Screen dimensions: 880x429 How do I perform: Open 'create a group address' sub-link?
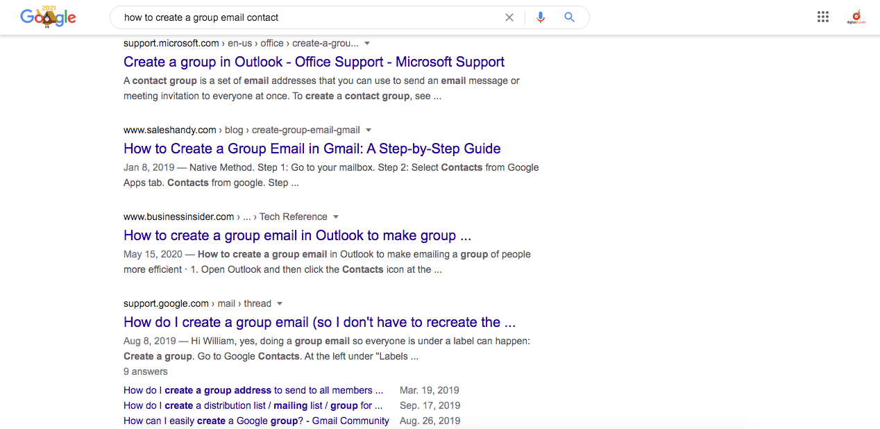pyautogui.click(x=253, y=390)
